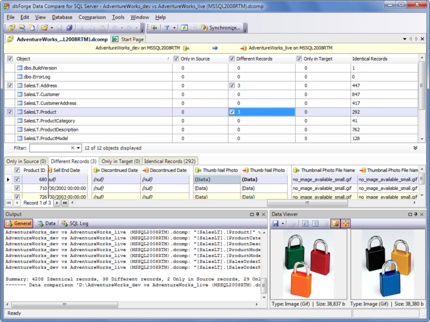Click the records grid horizontal scrollbar thumb
The image size is (430, 322).
307,203
